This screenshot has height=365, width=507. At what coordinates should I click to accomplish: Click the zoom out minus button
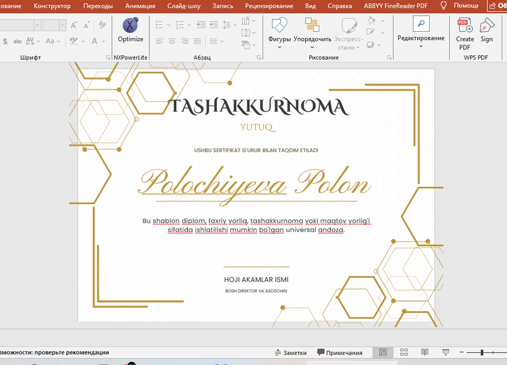[462, 352]
